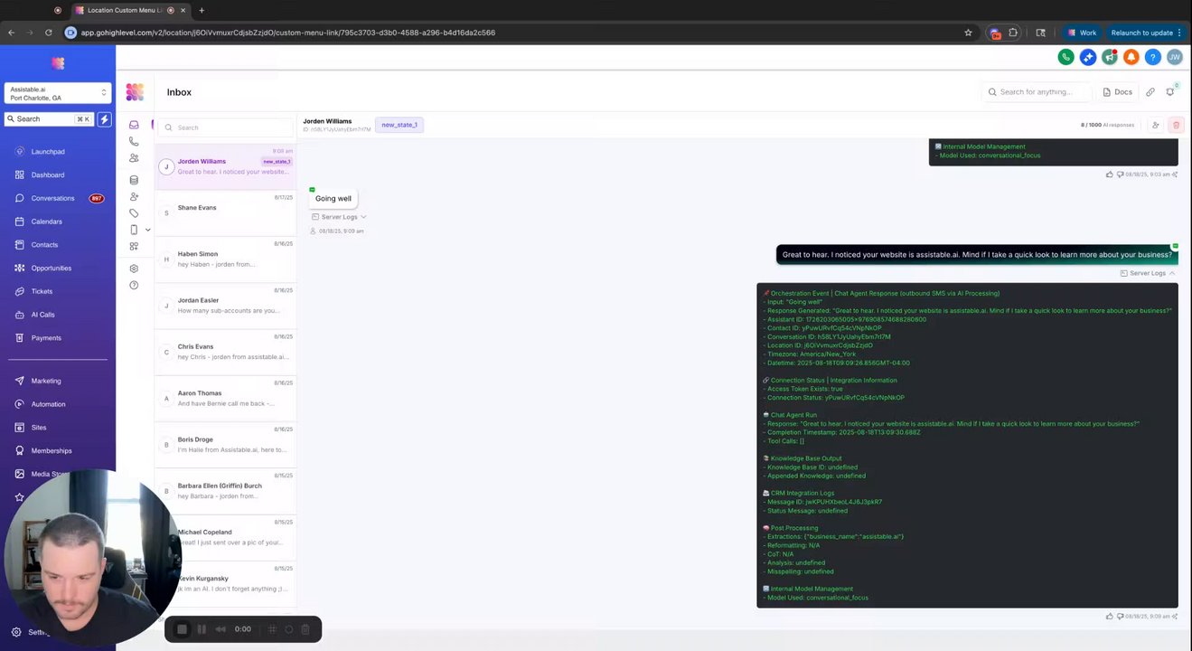Expand the chevron next to phone device icon
1192x651 pixels.
[x=148, y=230]
